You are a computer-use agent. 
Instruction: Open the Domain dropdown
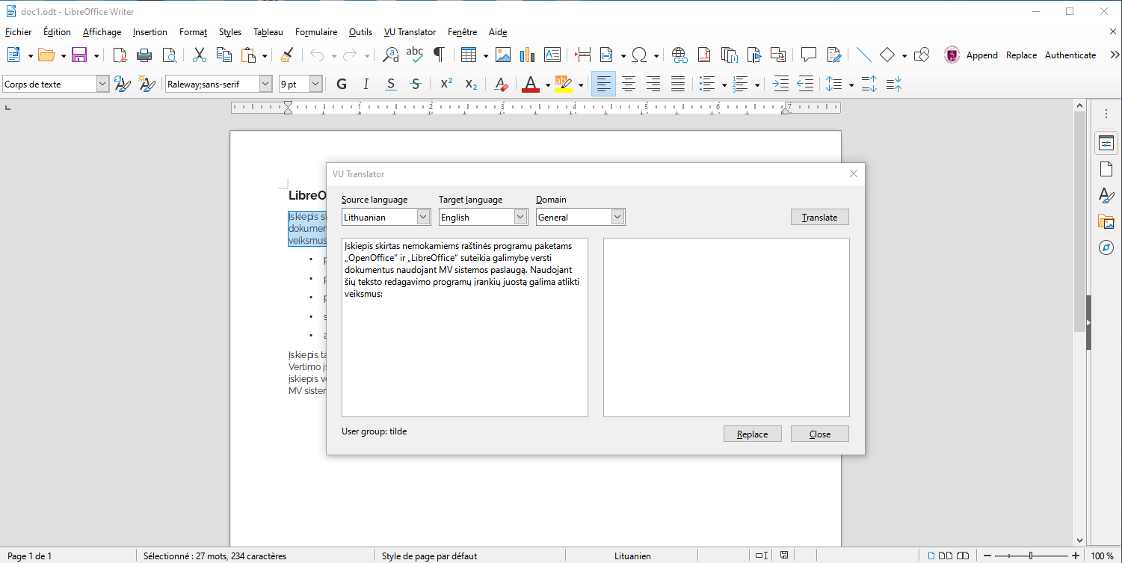[x=617, y=217]
